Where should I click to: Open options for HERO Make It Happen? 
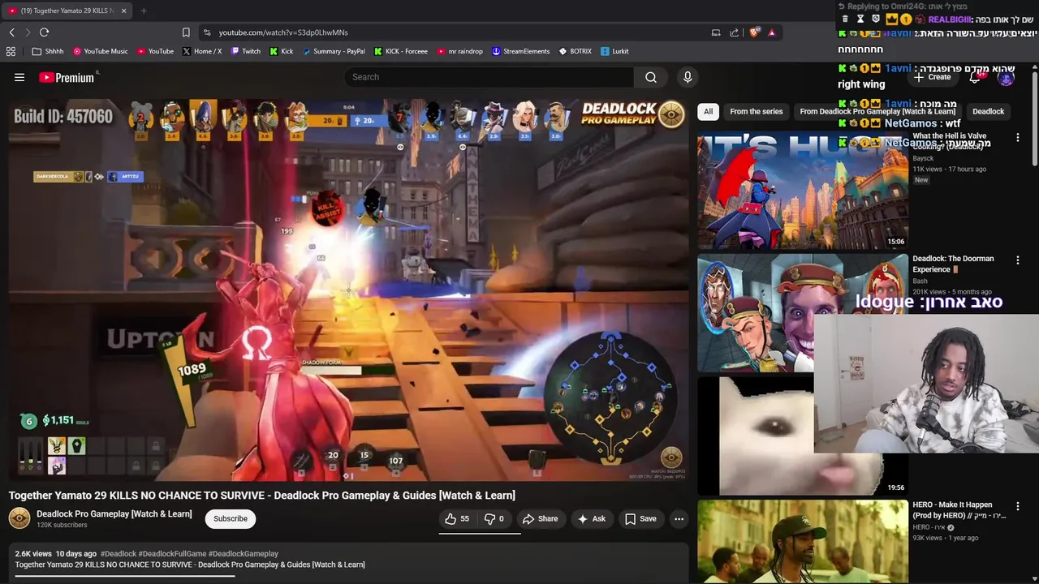coord(1017,506)
